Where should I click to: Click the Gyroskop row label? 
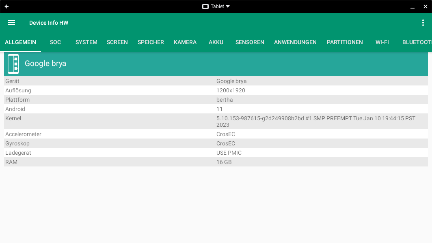[17, 143]
